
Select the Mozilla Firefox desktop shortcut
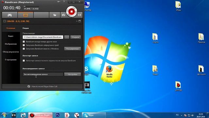[x=109, y=71]
